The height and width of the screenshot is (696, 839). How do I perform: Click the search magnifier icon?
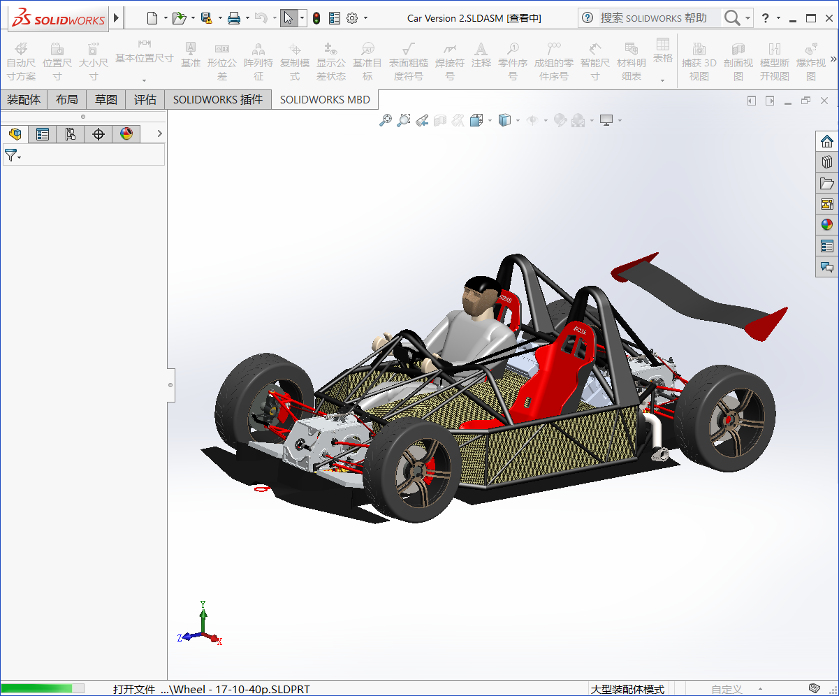tap(732, 18)
